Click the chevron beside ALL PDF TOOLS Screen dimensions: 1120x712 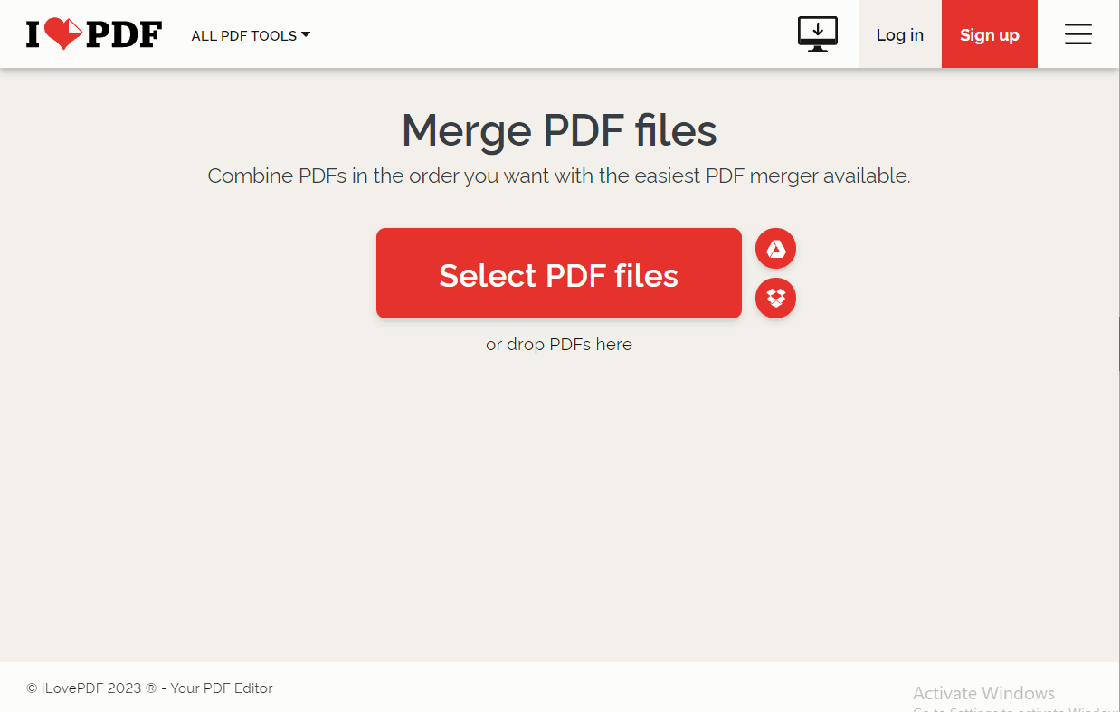pos(307,35)
